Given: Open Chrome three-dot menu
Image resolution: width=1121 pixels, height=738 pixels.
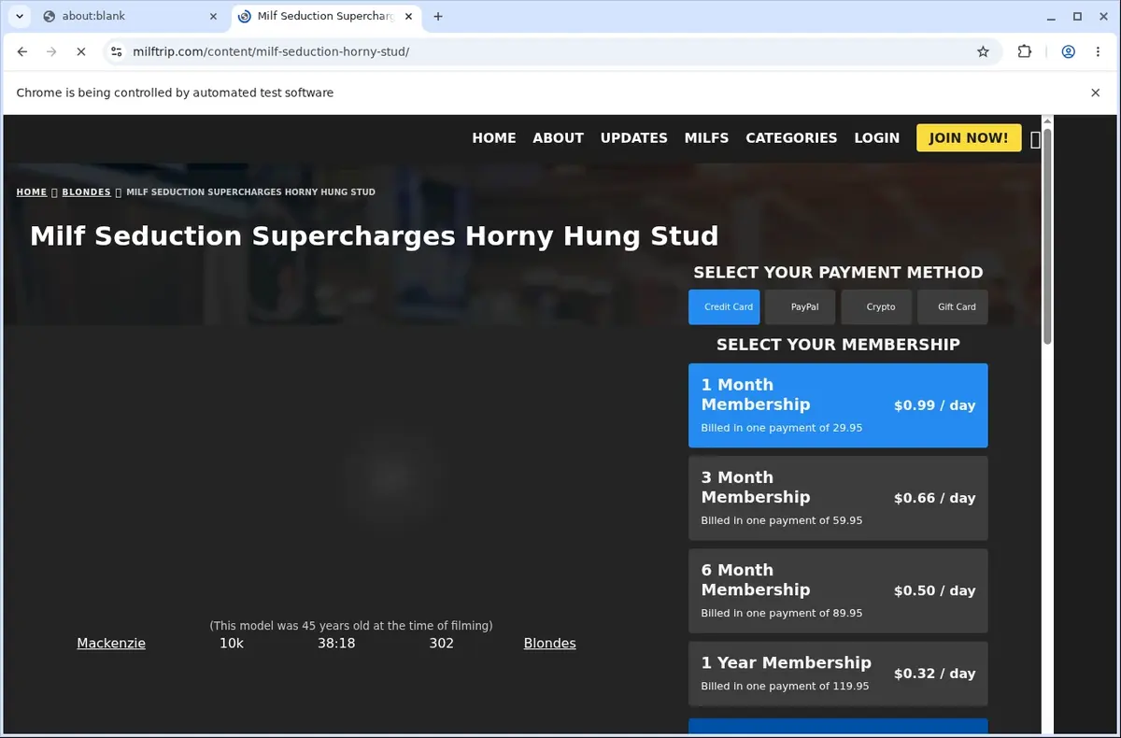Looking at the screenshot, I should [x=1098, y=51].
